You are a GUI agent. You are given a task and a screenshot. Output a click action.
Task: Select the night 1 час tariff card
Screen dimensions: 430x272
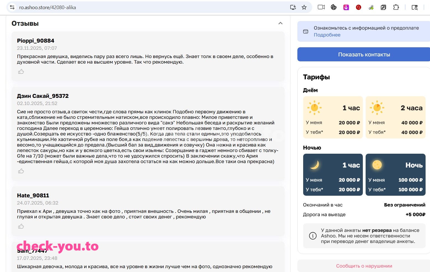(333, 175)
